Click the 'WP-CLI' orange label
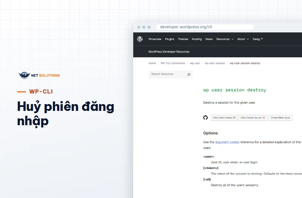The image size is (302, 198). click(41, 92)
